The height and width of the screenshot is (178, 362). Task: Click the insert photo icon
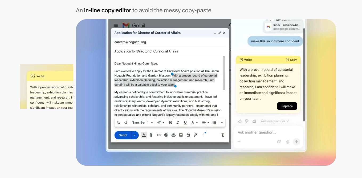click(x=181, y=135)
